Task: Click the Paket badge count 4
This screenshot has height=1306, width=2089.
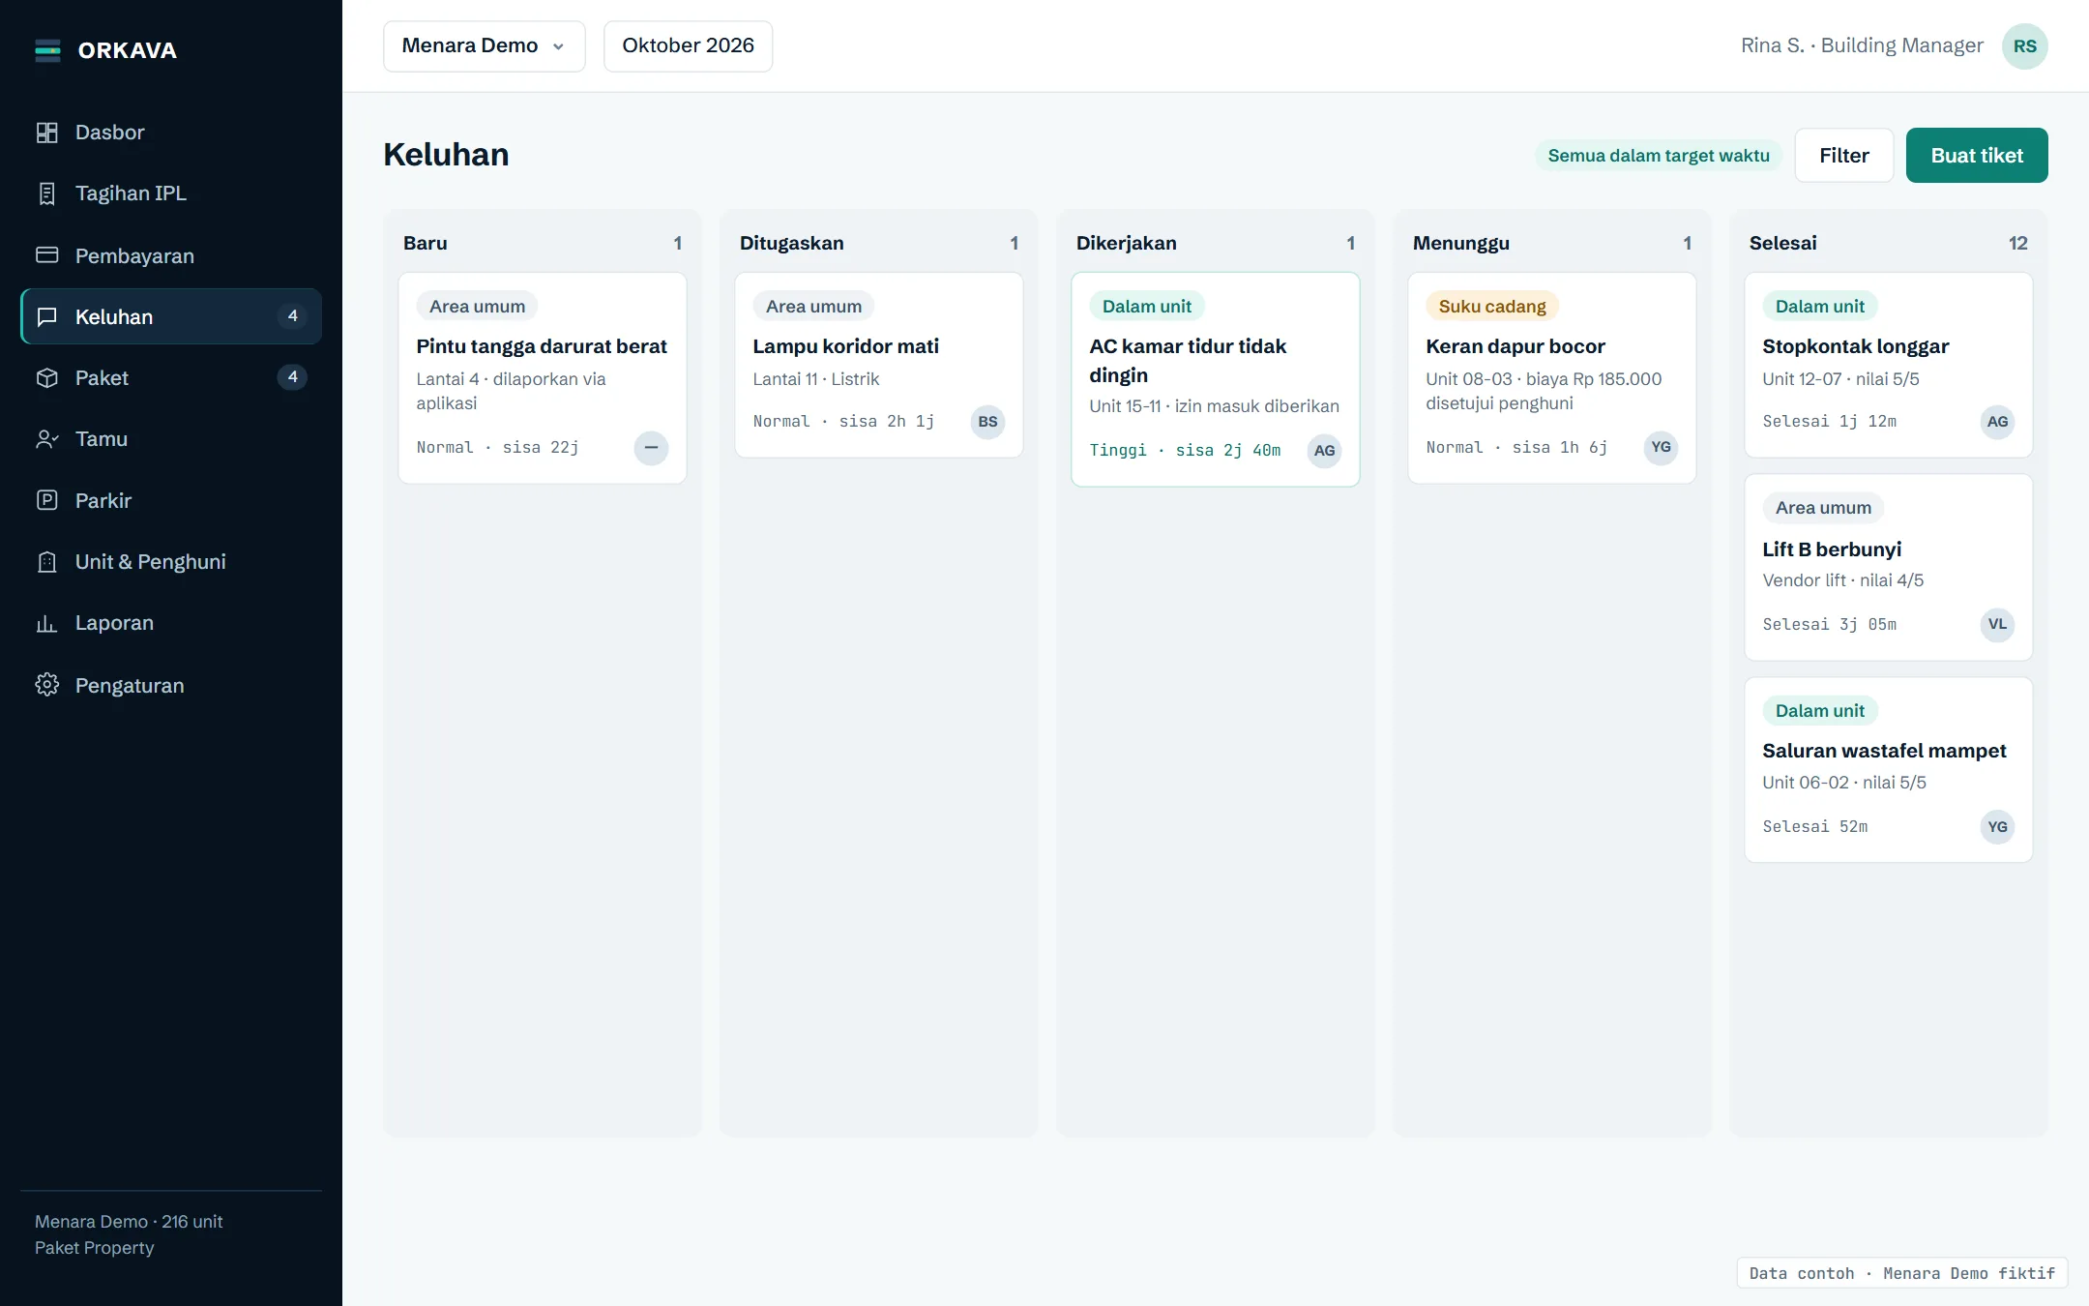Action: point(292,377)
